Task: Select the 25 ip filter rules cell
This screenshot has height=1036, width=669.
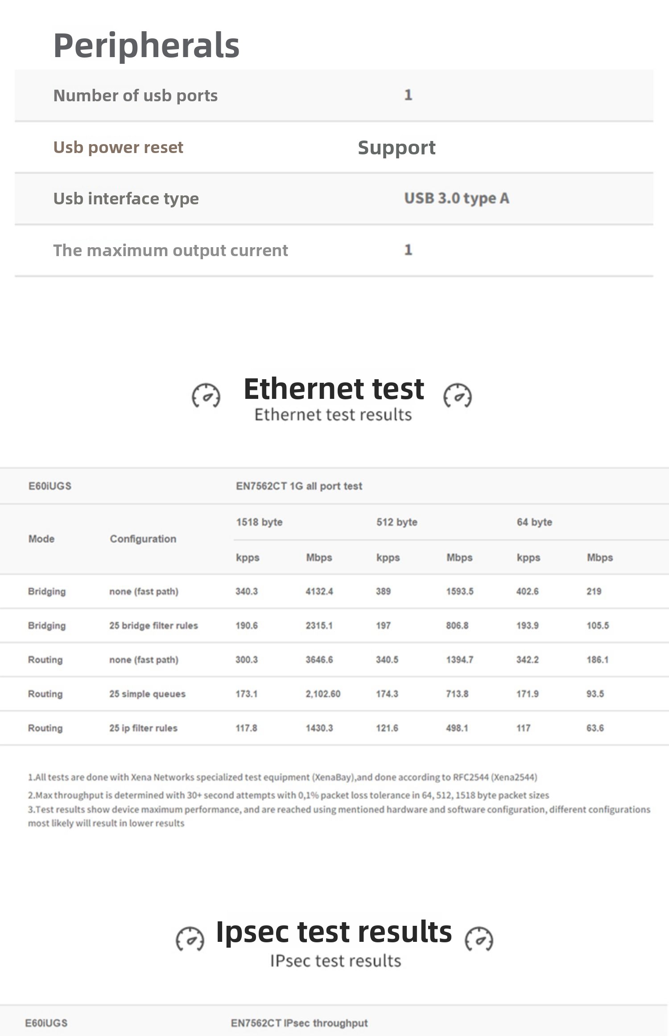Action: 143,728
